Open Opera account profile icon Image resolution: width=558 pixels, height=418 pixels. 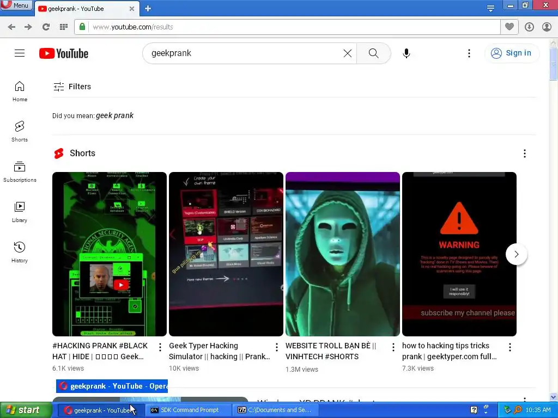[x=547, y=27]
